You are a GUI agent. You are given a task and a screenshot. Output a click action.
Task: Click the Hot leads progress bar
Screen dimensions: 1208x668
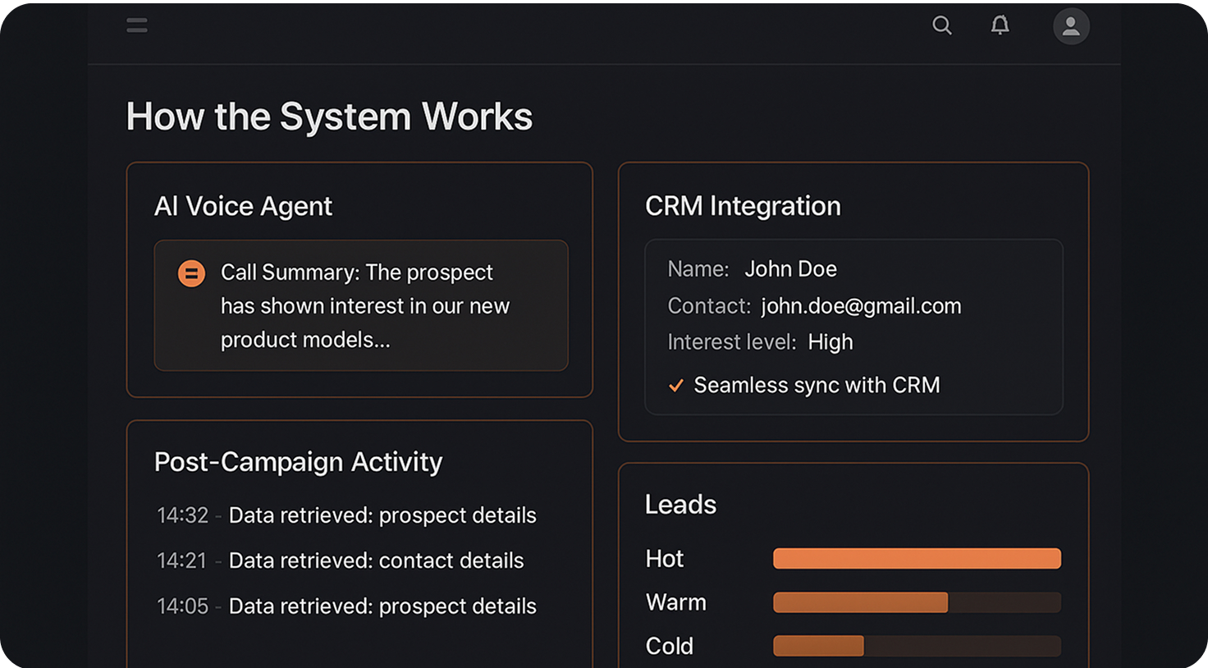point(917,559)
